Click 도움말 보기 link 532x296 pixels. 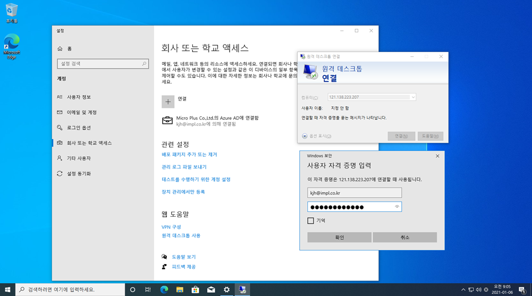tap(183, 257)
